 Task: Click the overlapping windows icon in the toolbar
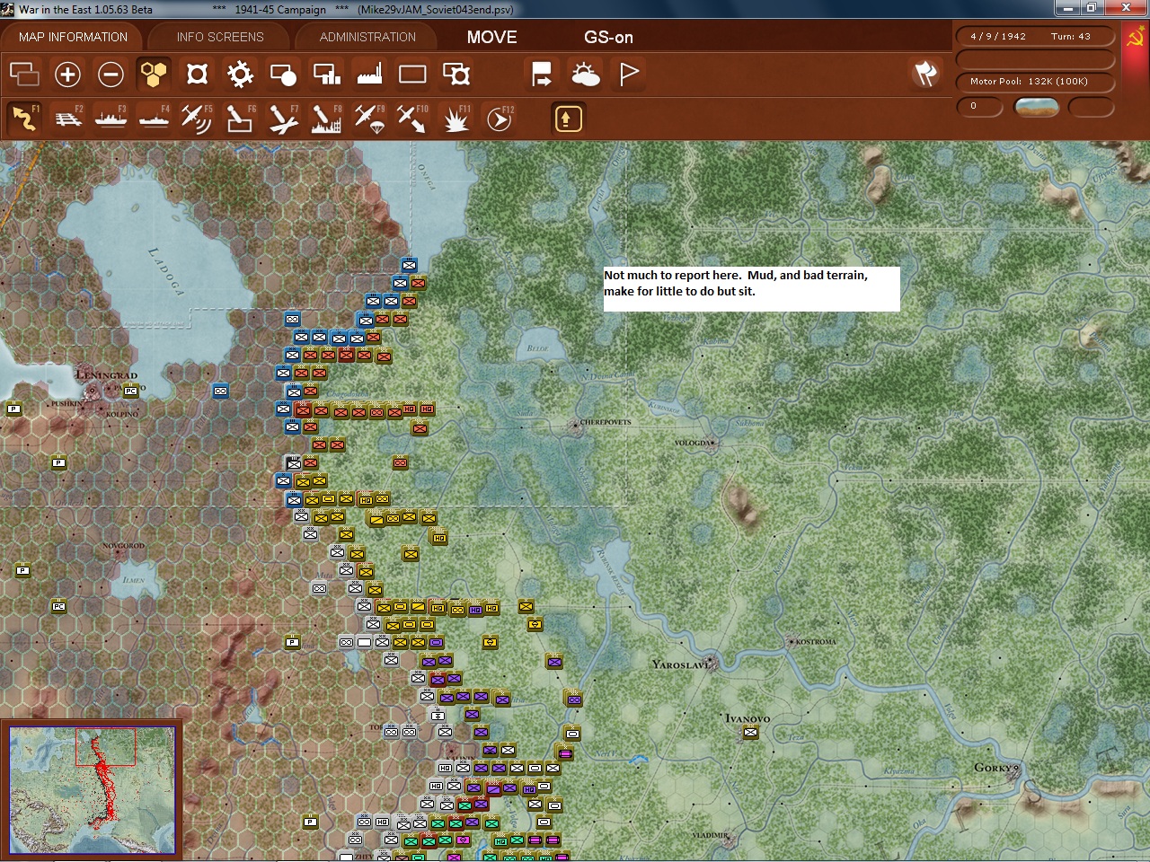click(x=24, y=74)
